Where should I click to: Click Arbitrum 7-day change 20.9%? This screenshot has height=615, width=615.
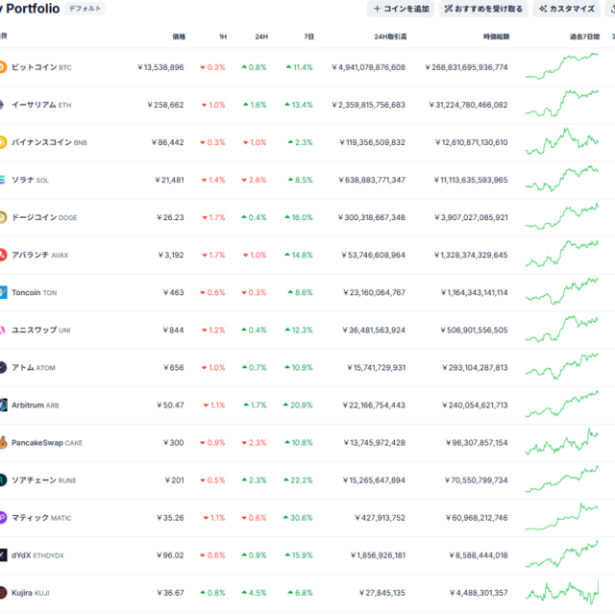pos(298,405)
